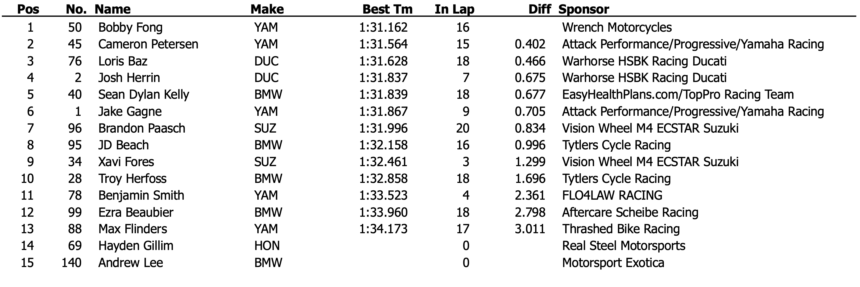
Task: Click Josh Herrin's best time 1:31.837
Action: click(383, 78)
